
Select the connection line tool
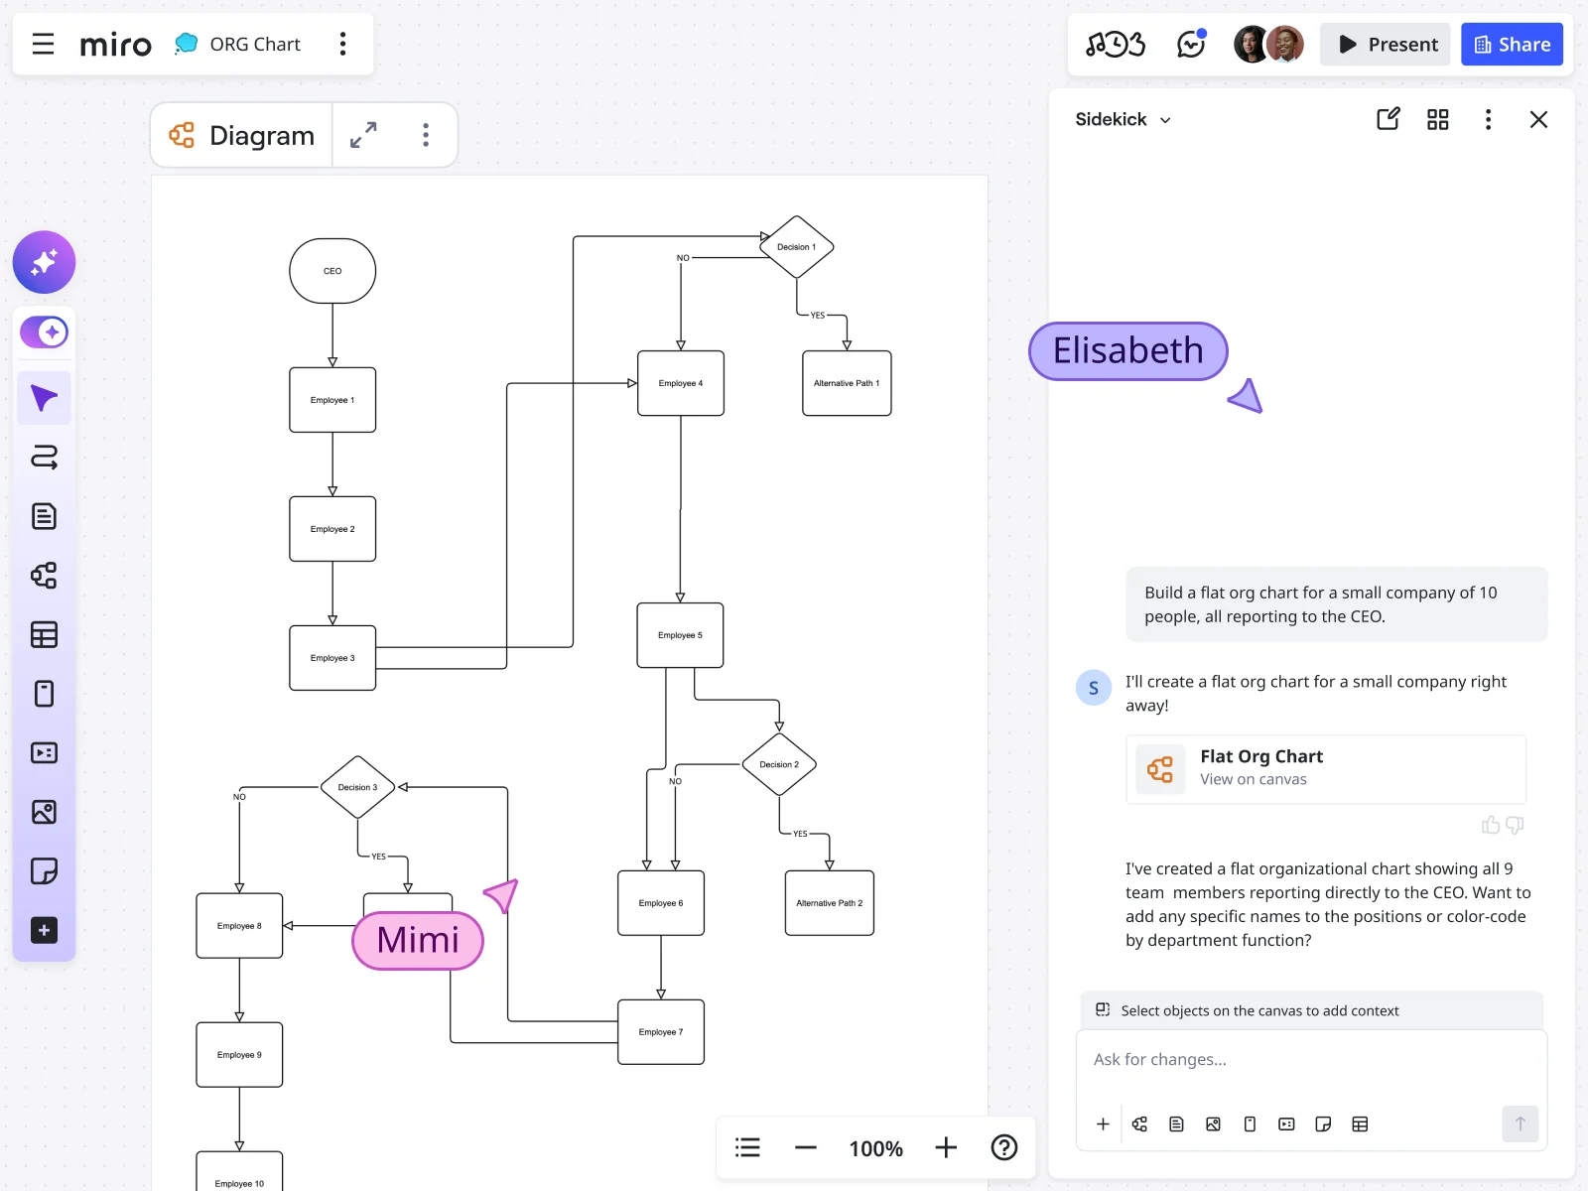tap(44, 457)
